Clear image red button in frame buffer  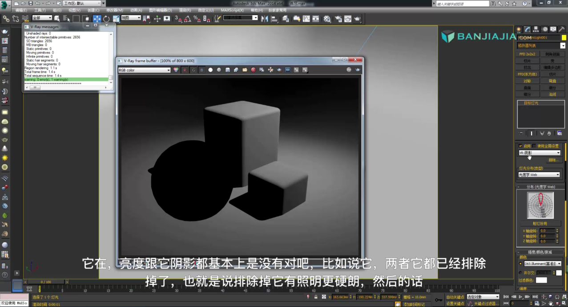point(253,70)
